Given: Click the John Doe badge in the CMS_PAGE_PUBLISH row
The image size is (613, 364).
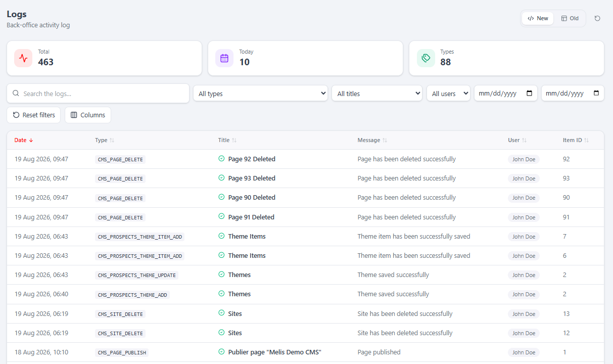Looking at the screenshot, I should pos(524,352).
